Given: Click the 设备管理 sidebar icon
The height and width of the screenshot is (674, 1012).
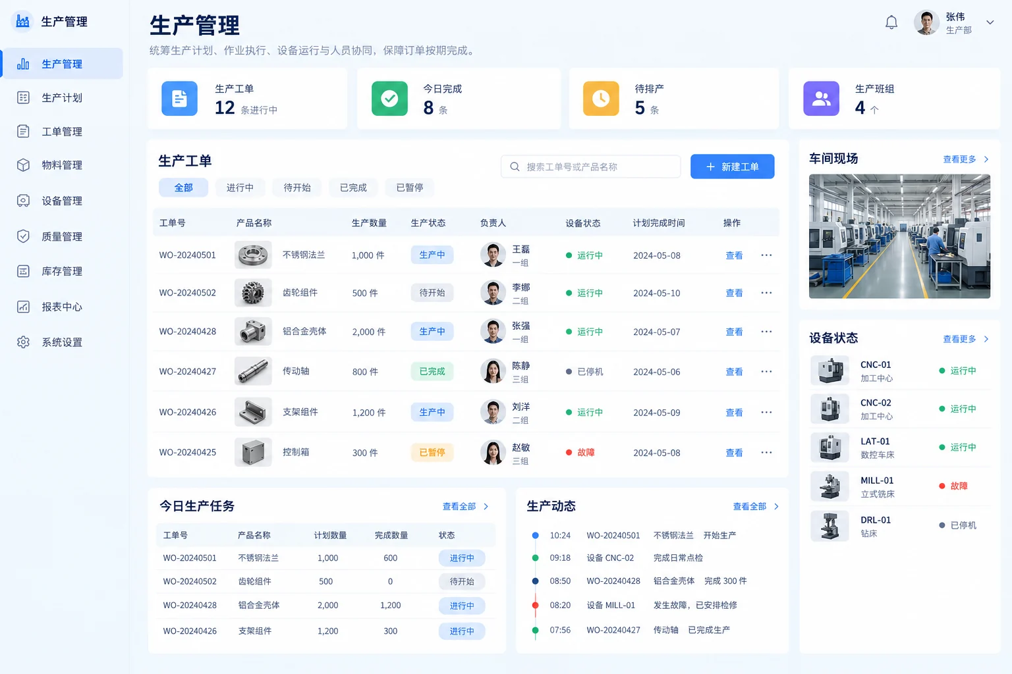Looking at the screenshot, I should click(x=23, y=200).
